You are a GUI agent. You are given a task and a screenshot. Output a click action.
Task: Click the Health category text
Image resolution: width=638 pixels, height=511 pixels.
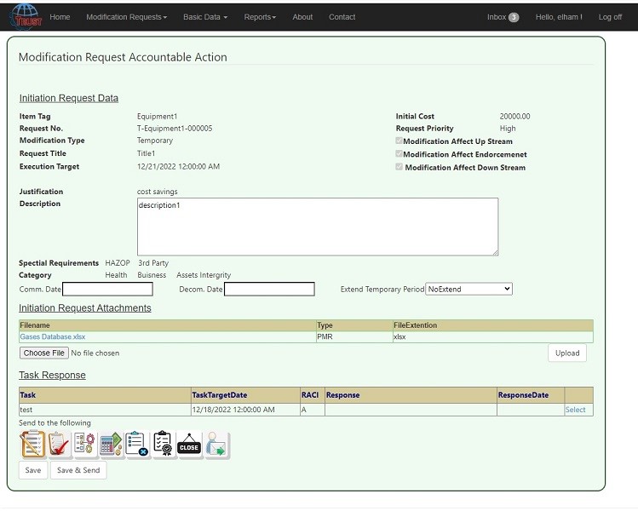pyautogui.click(x=116, y=275)
